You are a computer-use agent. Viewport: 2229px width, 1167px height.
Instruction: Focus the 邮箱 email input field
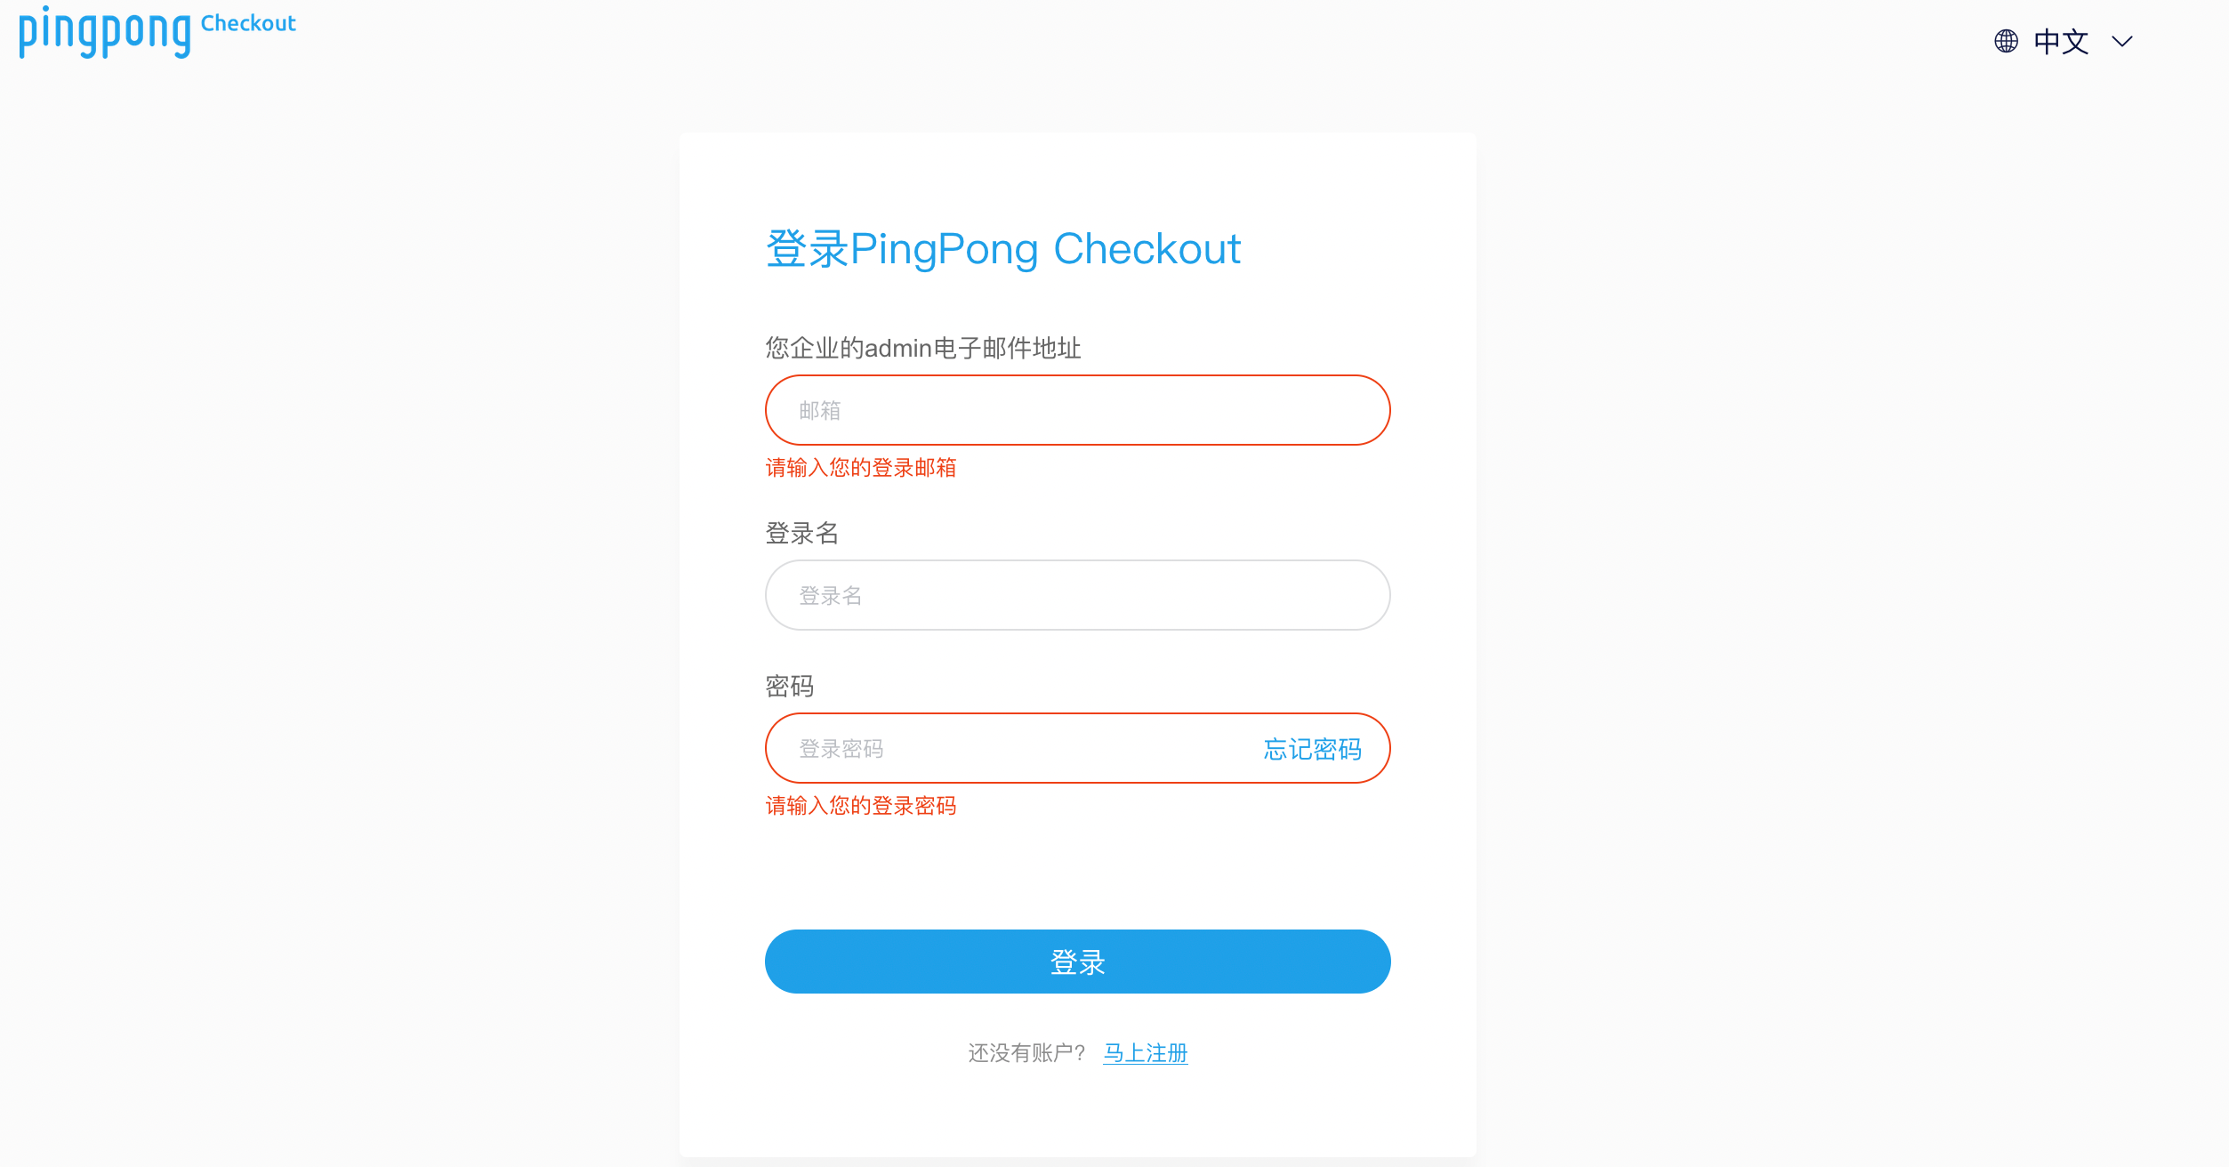[1077, 410]
